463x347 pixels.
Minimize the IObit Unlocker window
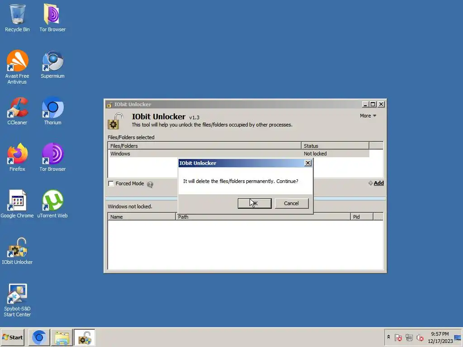(365, 104)
